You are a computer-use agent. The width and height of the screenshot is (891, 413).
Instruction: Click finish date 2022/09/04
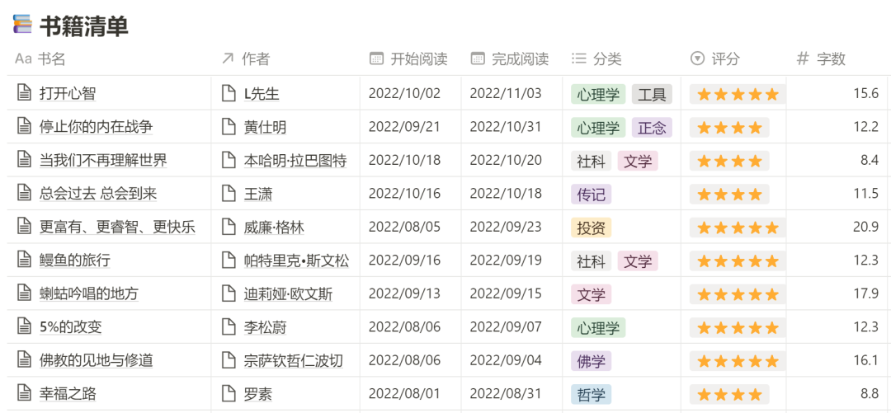506,361
